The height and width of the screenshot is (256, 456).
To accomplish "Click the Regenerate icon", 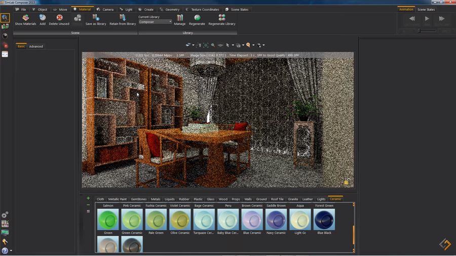I will coord(197,18).
